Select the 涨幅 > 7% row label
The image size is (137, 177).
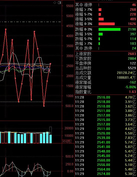(x=84, y=9)
